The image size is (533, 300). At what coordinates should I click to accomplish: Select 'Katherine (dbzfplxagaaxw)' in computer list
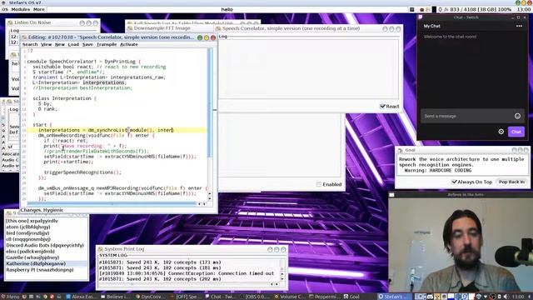click(47, 263)
